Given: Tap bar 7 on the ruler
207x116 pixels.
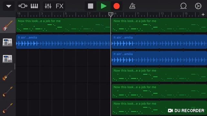Looking at the screenshot, I should 90,14.
